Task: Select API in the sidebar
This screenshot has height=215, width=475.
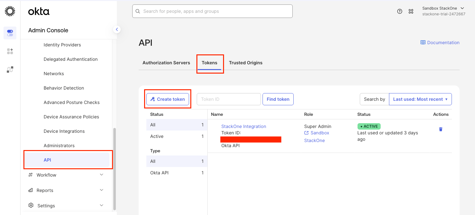Action: (x=67, y=160)
